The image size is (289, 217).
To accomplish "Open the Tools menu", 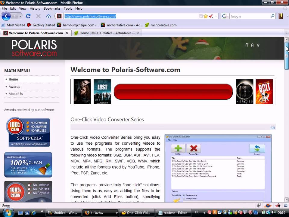I will [x=68, y=8].
